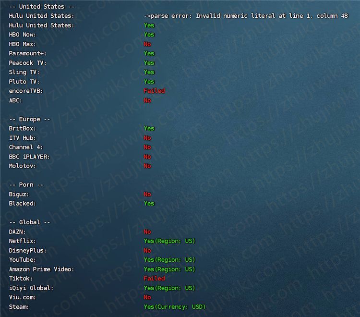Click the Hulu United States label with Yes result
Viewport: 360px width, 317px height.
(42, 25)
